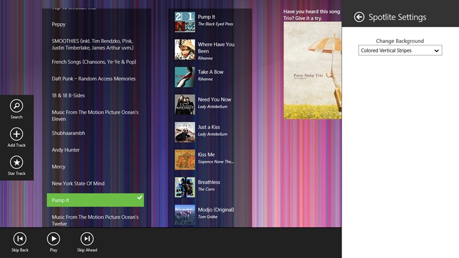The image size is (459, 258).
Task: Go back from Spotlite Settings
Action: tap(359, 17)
